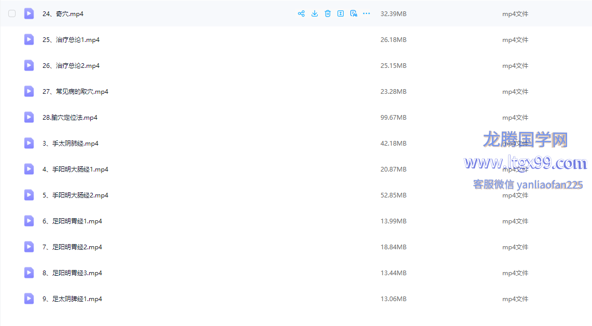The image size is (592, 326).
Task: Click the mp4文件 type label of 25、治疗总论1.mp4
Action: [515, 40]
